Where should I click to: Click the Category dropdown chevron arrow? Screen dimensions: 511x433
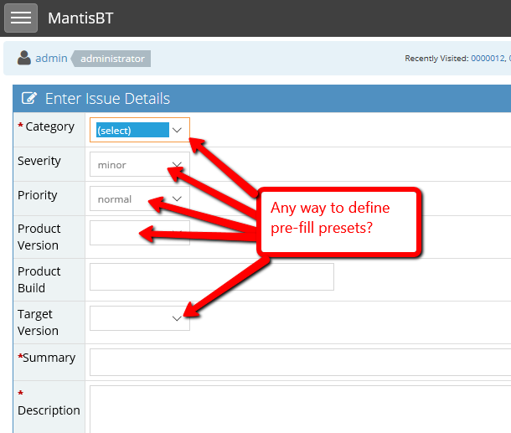click(x=177, y=131)
